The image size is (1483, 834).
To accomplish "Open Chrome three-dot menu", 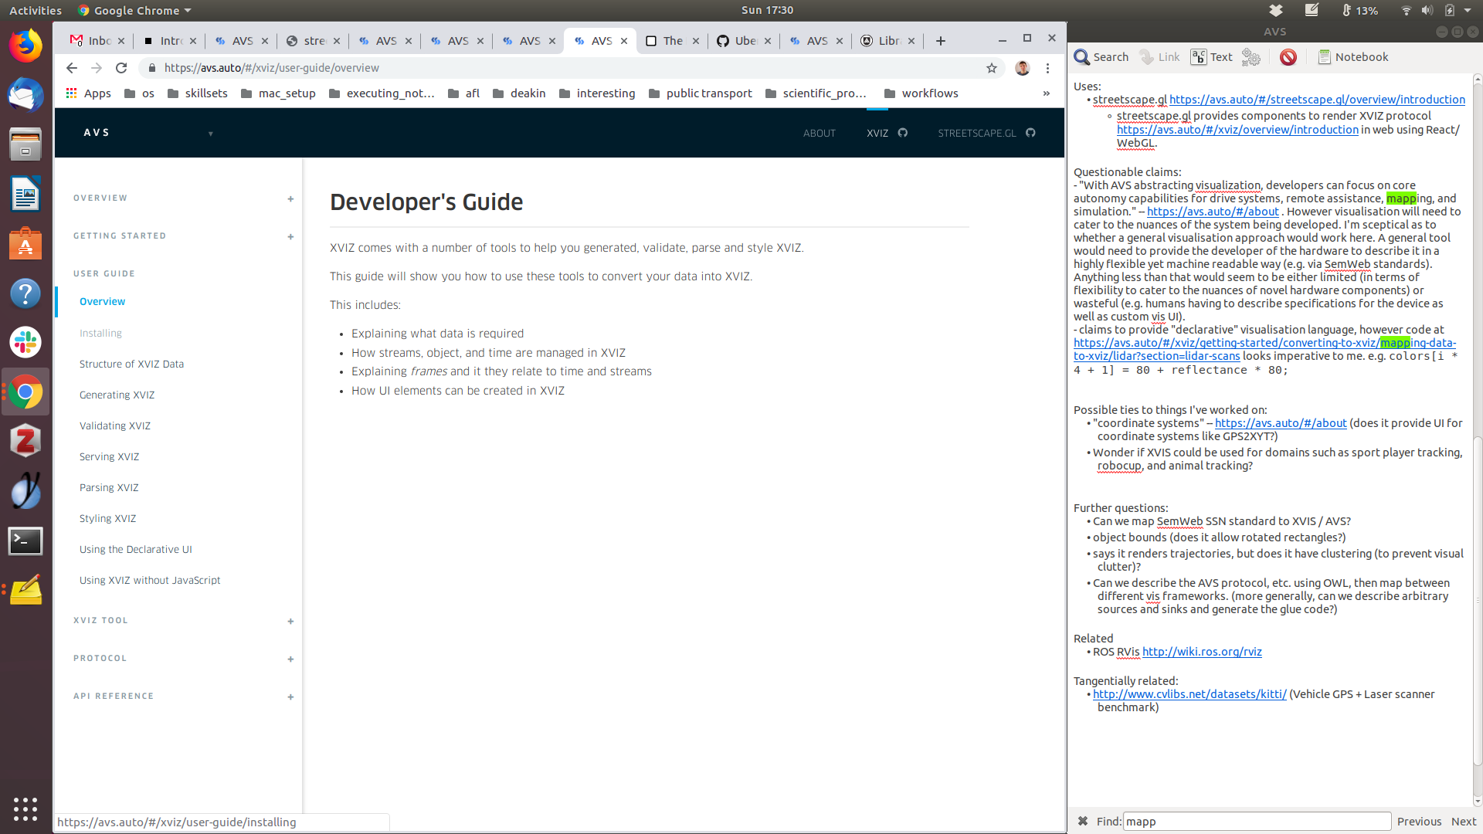I will coord(1048,68).
